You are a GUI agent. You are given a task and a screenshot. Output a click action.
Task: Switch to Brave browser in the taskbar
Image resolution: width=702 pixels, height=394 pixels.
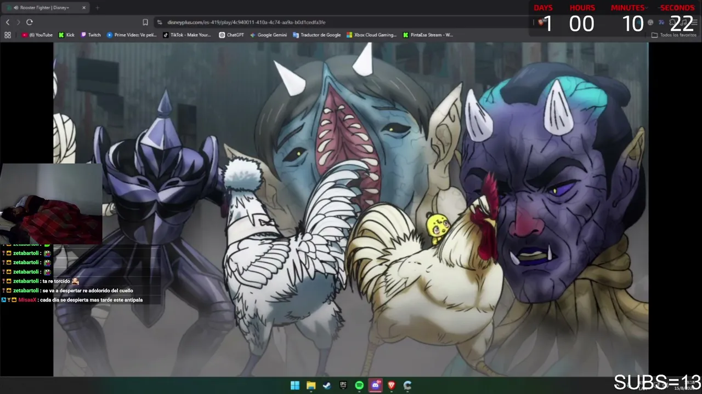[392, 385]
